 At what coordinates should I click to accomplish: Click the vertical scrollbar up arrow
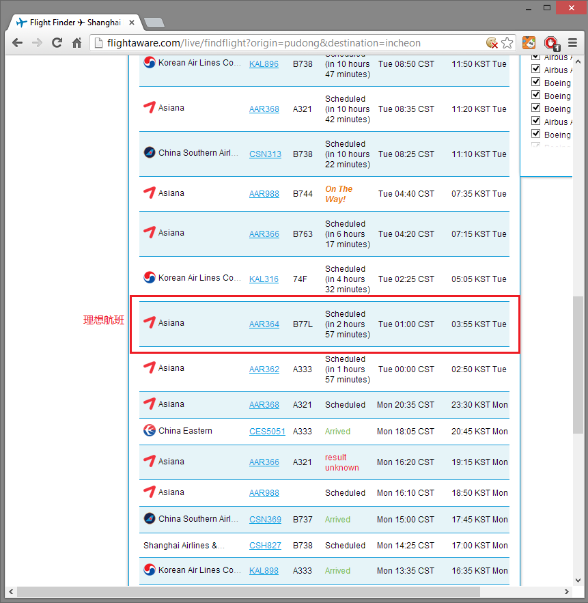coord(578,61)
